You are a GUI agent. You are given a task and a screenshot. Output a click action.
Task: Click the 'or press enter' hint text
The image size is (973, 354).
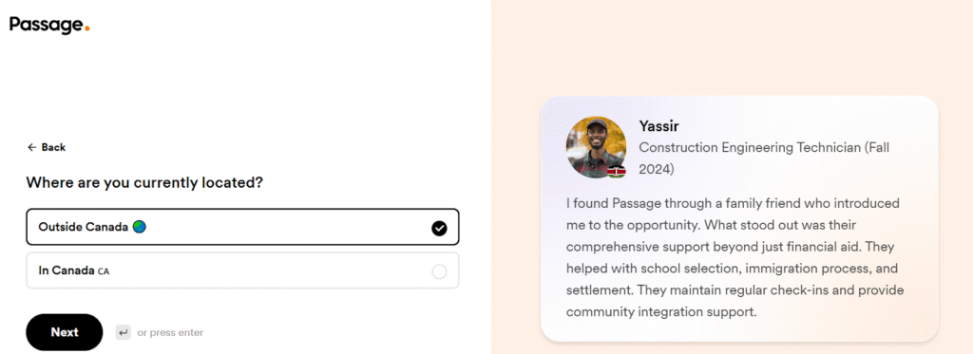(170, 333)
